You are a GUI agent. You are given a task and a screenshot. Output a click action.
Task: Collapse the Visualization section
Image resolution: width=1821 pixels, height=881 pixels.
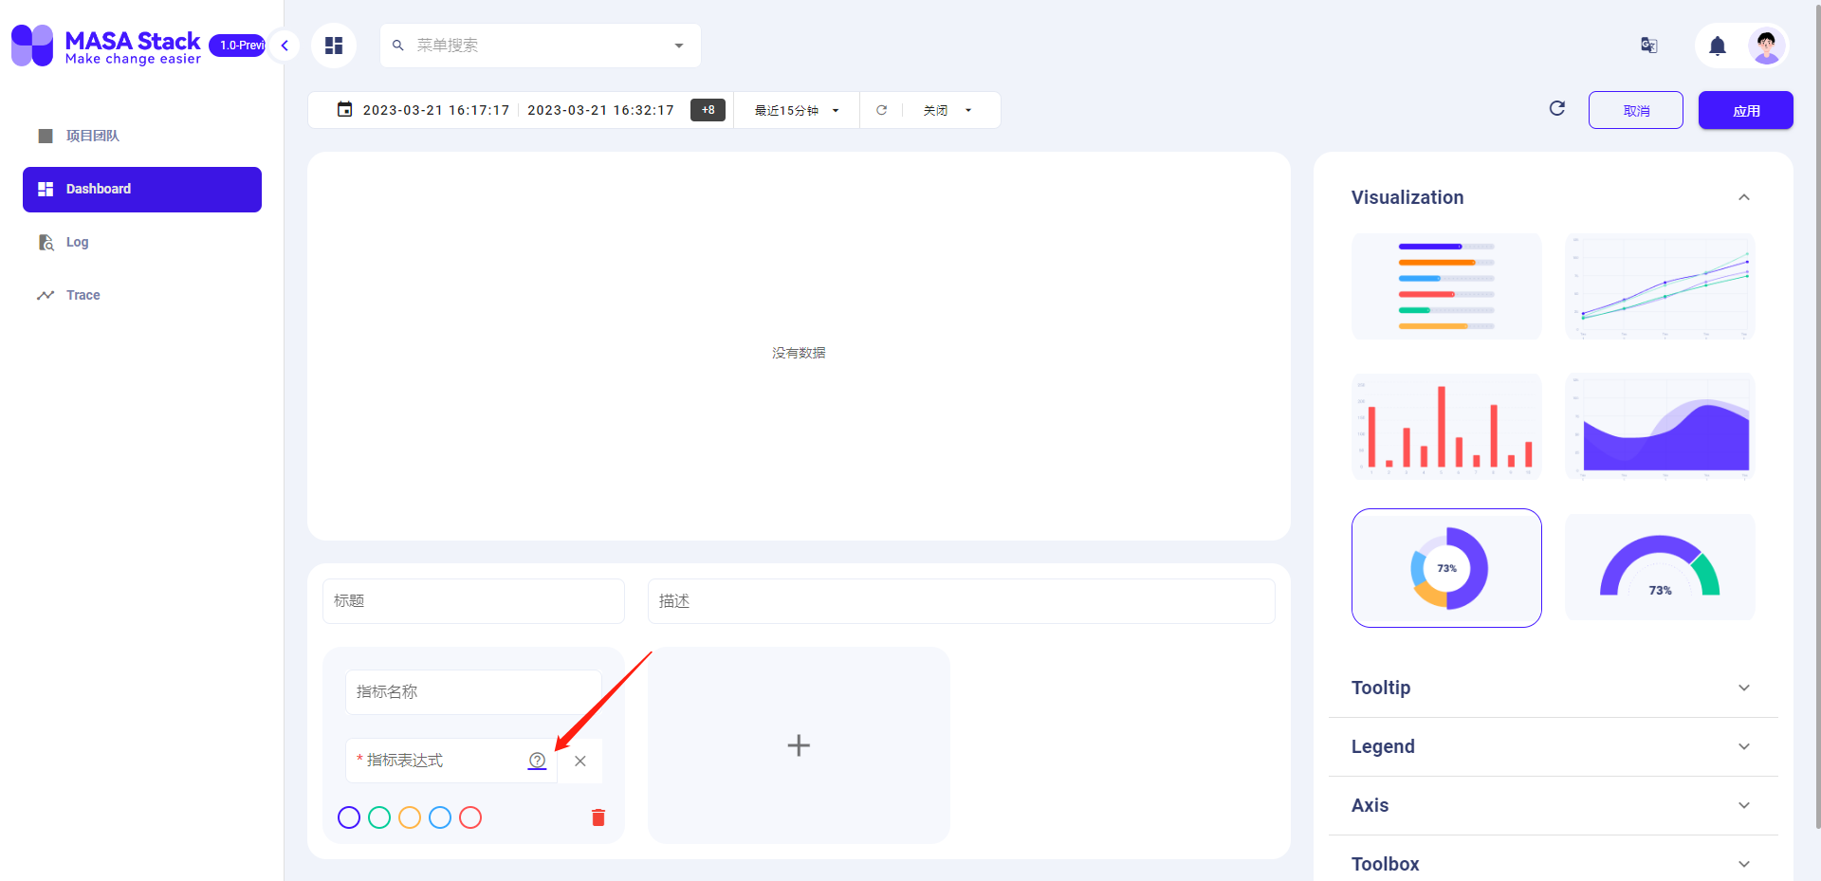tap(1744, 197)
